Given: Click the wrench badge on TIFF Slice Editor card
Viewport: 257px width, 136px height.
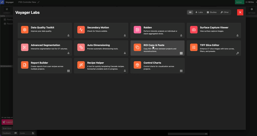Looking at the screenshot, I should click(x=237, y=53).
